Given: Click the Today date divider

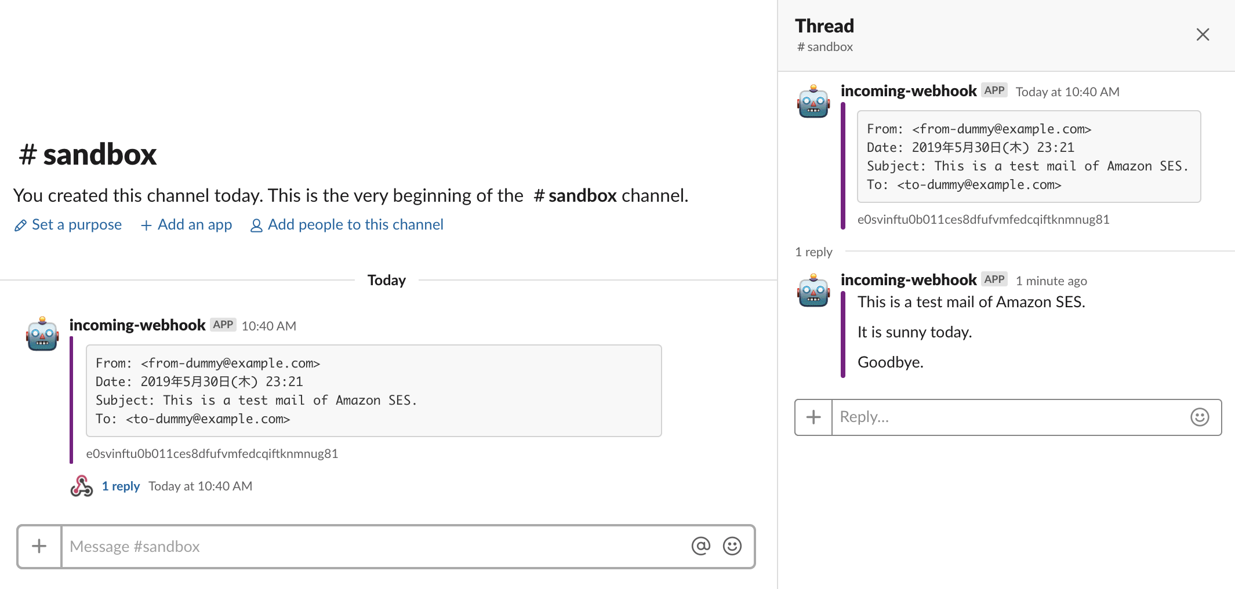Looking at the screenshot, I should tap(386, 279).
